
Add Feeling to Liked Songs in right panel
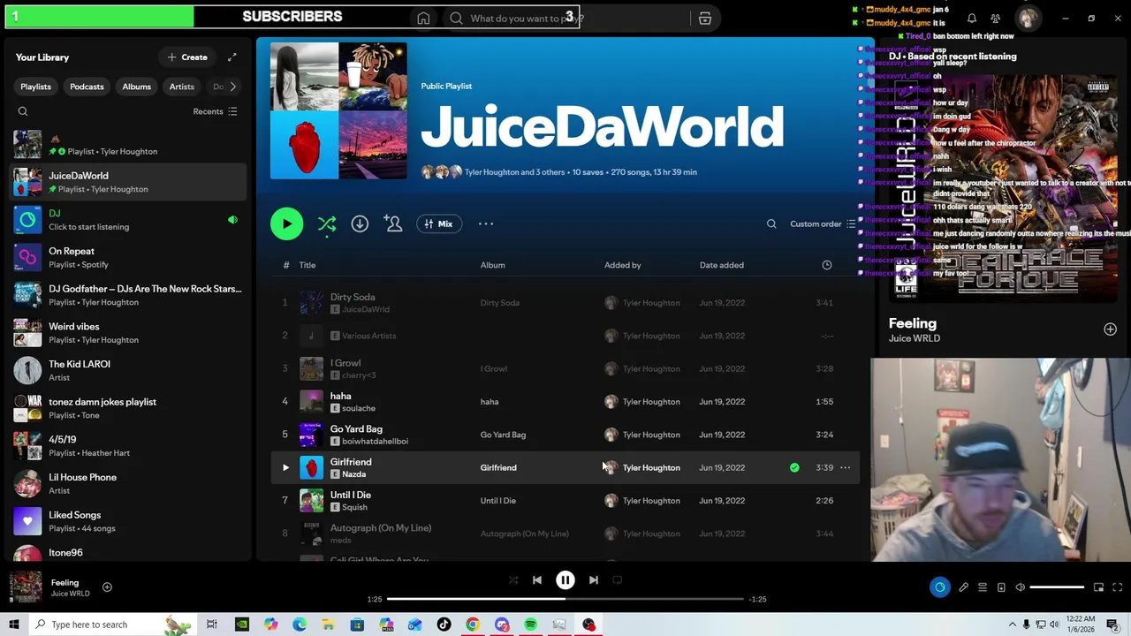[1110, 329]
